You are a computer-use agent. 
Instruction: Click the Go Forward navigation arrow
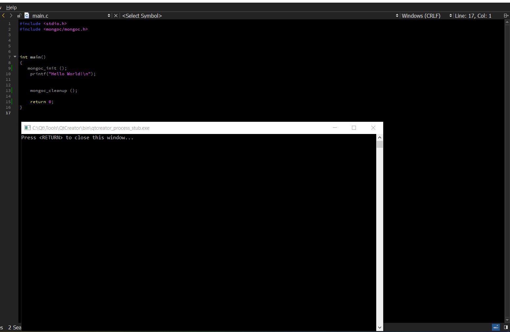pos(11,15)
